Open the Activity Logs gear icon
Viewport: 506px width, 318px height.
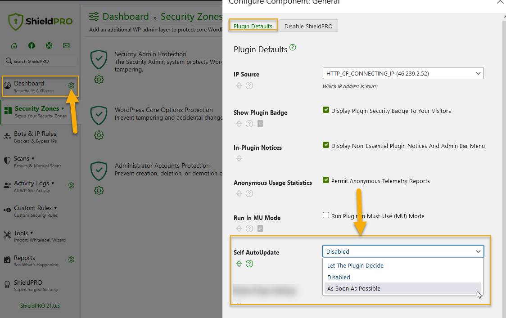pos(71,185)
